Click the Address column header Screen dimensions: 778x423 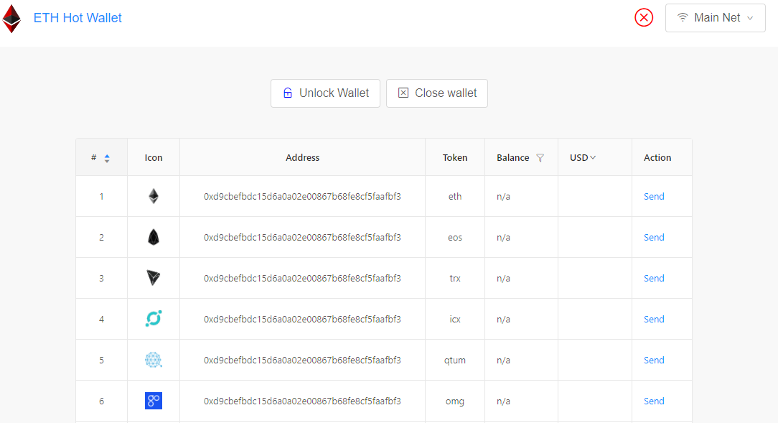click(x=302, y=157)
